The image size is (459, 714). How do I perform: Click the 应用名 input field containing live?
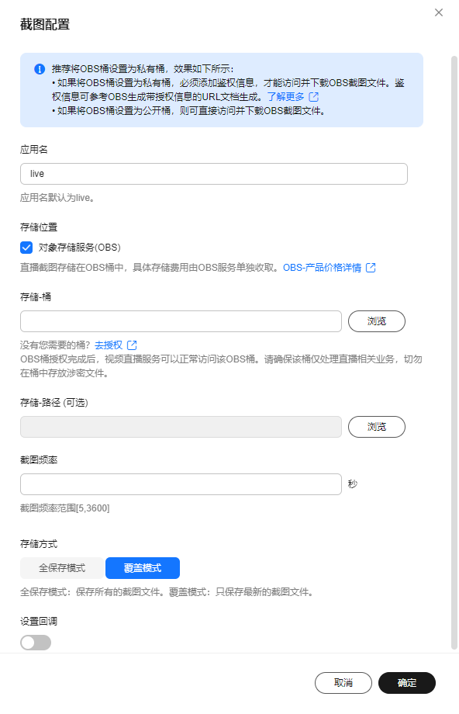(x=214, y=174)
